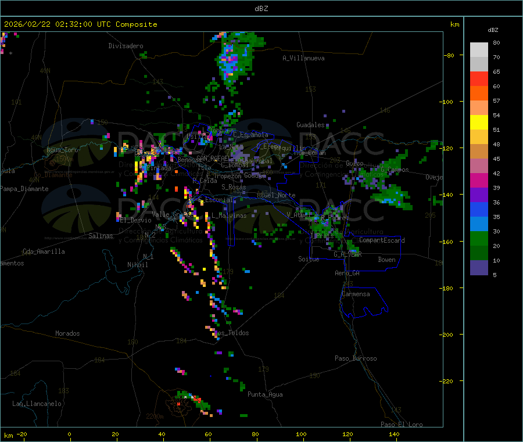Click the green storm echo south of A_Villanueva
Image resolution: width=523 pixels, height=442 pixels.
point(235,60)
